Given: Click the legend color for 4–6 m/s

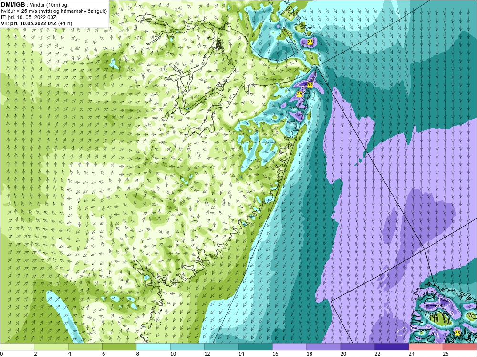Looking at the screenshot, I should click(x=85, y=347).
